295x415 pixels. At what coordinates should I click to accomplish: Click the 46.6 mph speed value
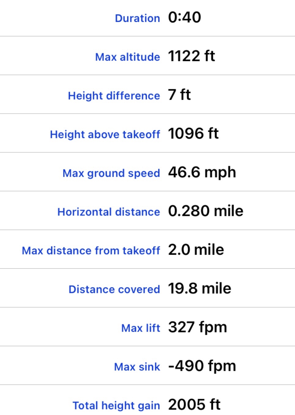point(202,172)
